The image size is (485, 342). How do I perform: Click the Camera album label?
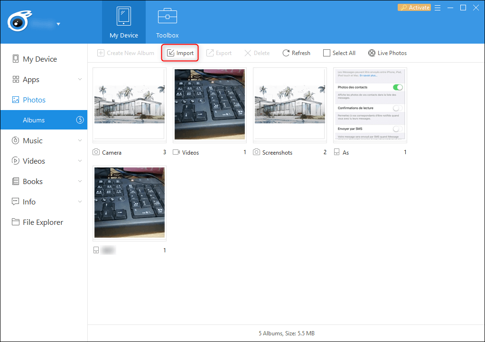click(112, 152)
